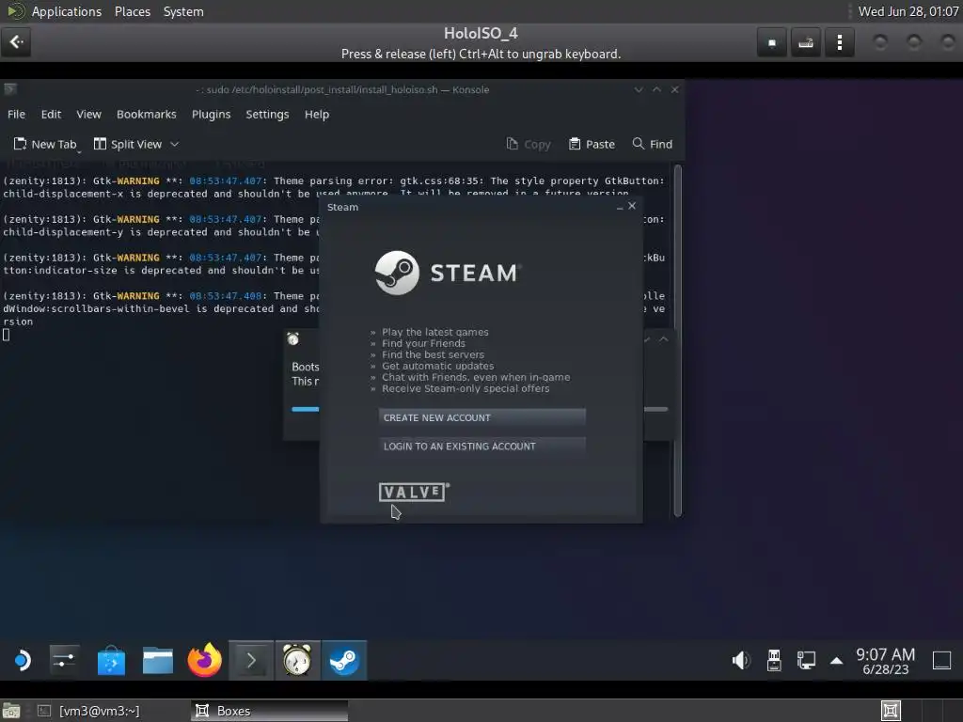Click the Valve logo in Steam
This screenshot has height=722, width=963.
tap(414, 492)
